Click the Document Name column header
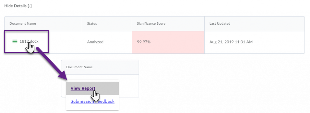Screen dimensions: 310x113 click(x=23, y=24)
